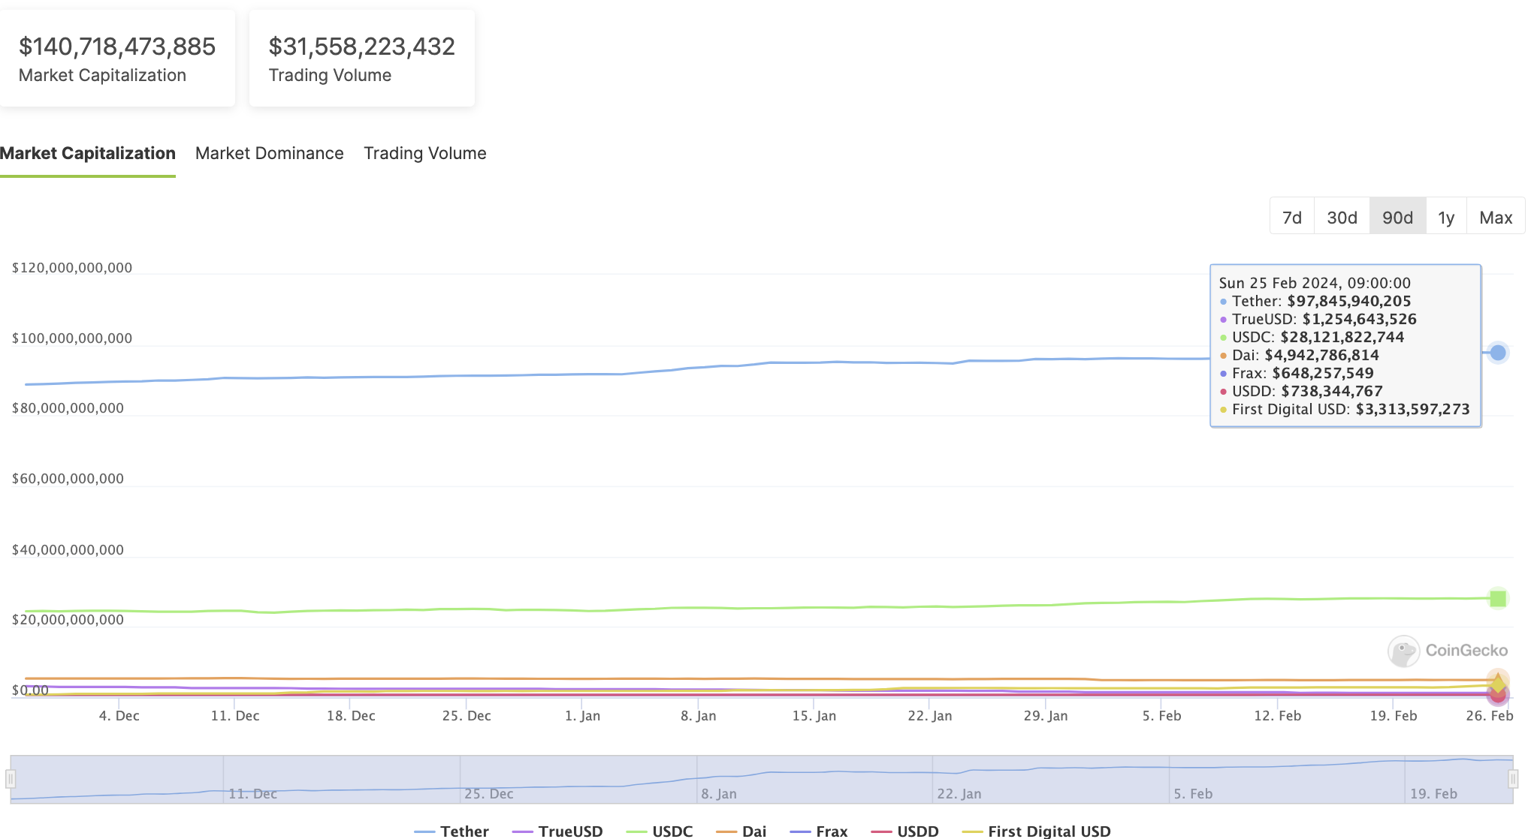Hide the USDC series in legend

[660, 831]
